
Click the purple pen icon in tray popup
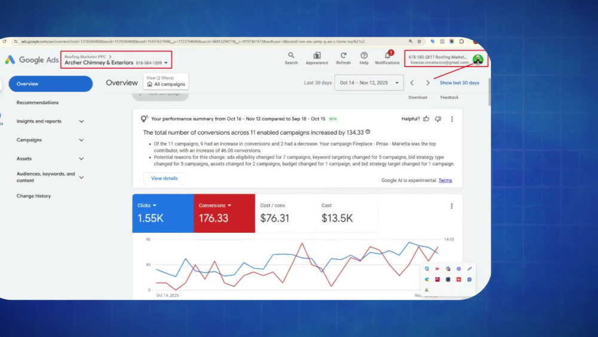point(469,269)
